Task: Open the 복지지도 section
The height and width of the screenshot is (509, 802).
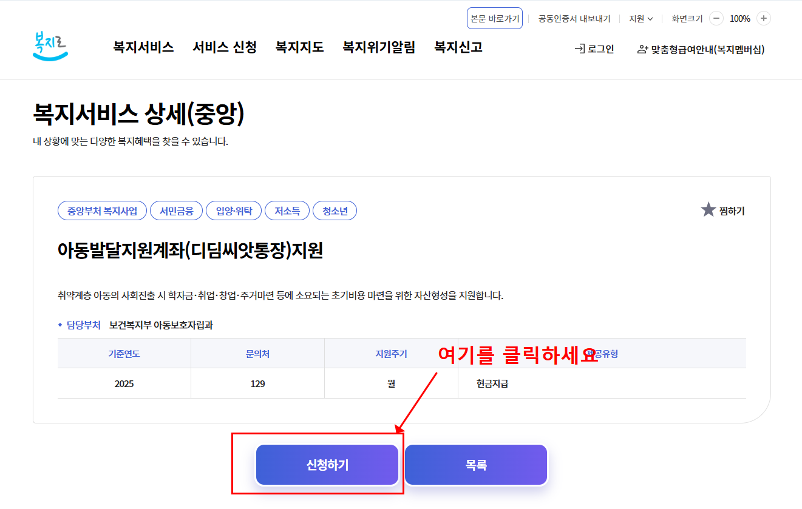Action: 299,47
